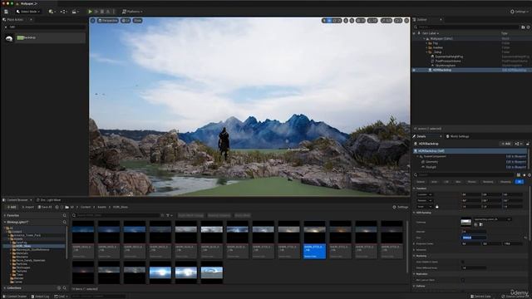Image resolution: width=532 pixels, height=299 pixels.
Task: Collapse the Transform section in Details
Action: pos(414,189)
